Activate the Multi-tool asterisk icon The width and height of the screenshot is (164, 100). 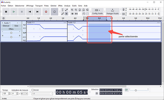66,14
